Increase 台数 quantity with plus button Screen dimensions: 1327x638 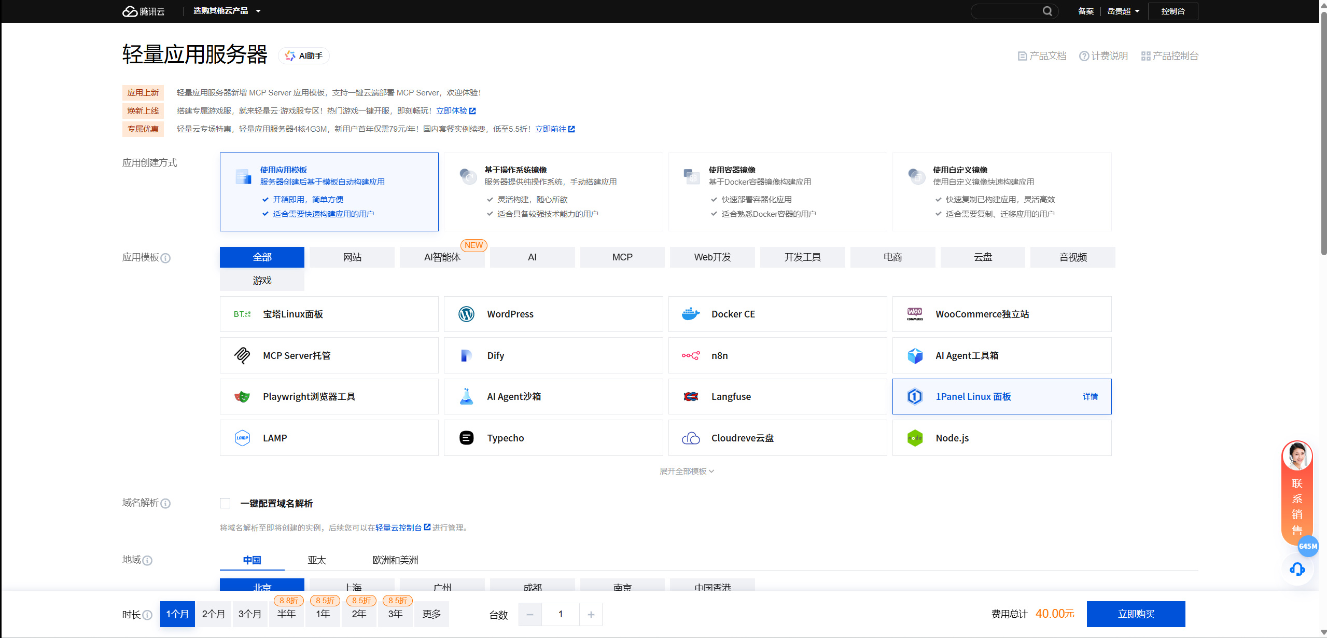tap(591, 615)
